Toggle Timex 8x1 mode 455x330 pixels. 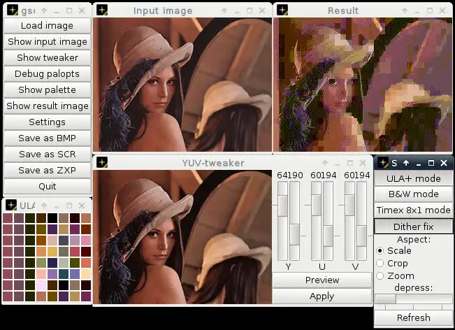pyautogui.click(x=414, y=210)
